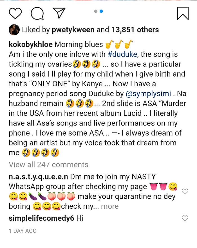The image size is (197, 248).
Task: Open pwetykween's profile
Action: click(73, 30)
